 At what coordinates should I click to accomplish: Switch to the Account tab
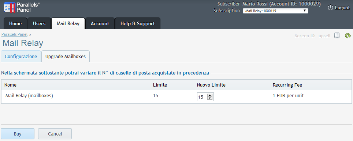(x=100, y=23)
